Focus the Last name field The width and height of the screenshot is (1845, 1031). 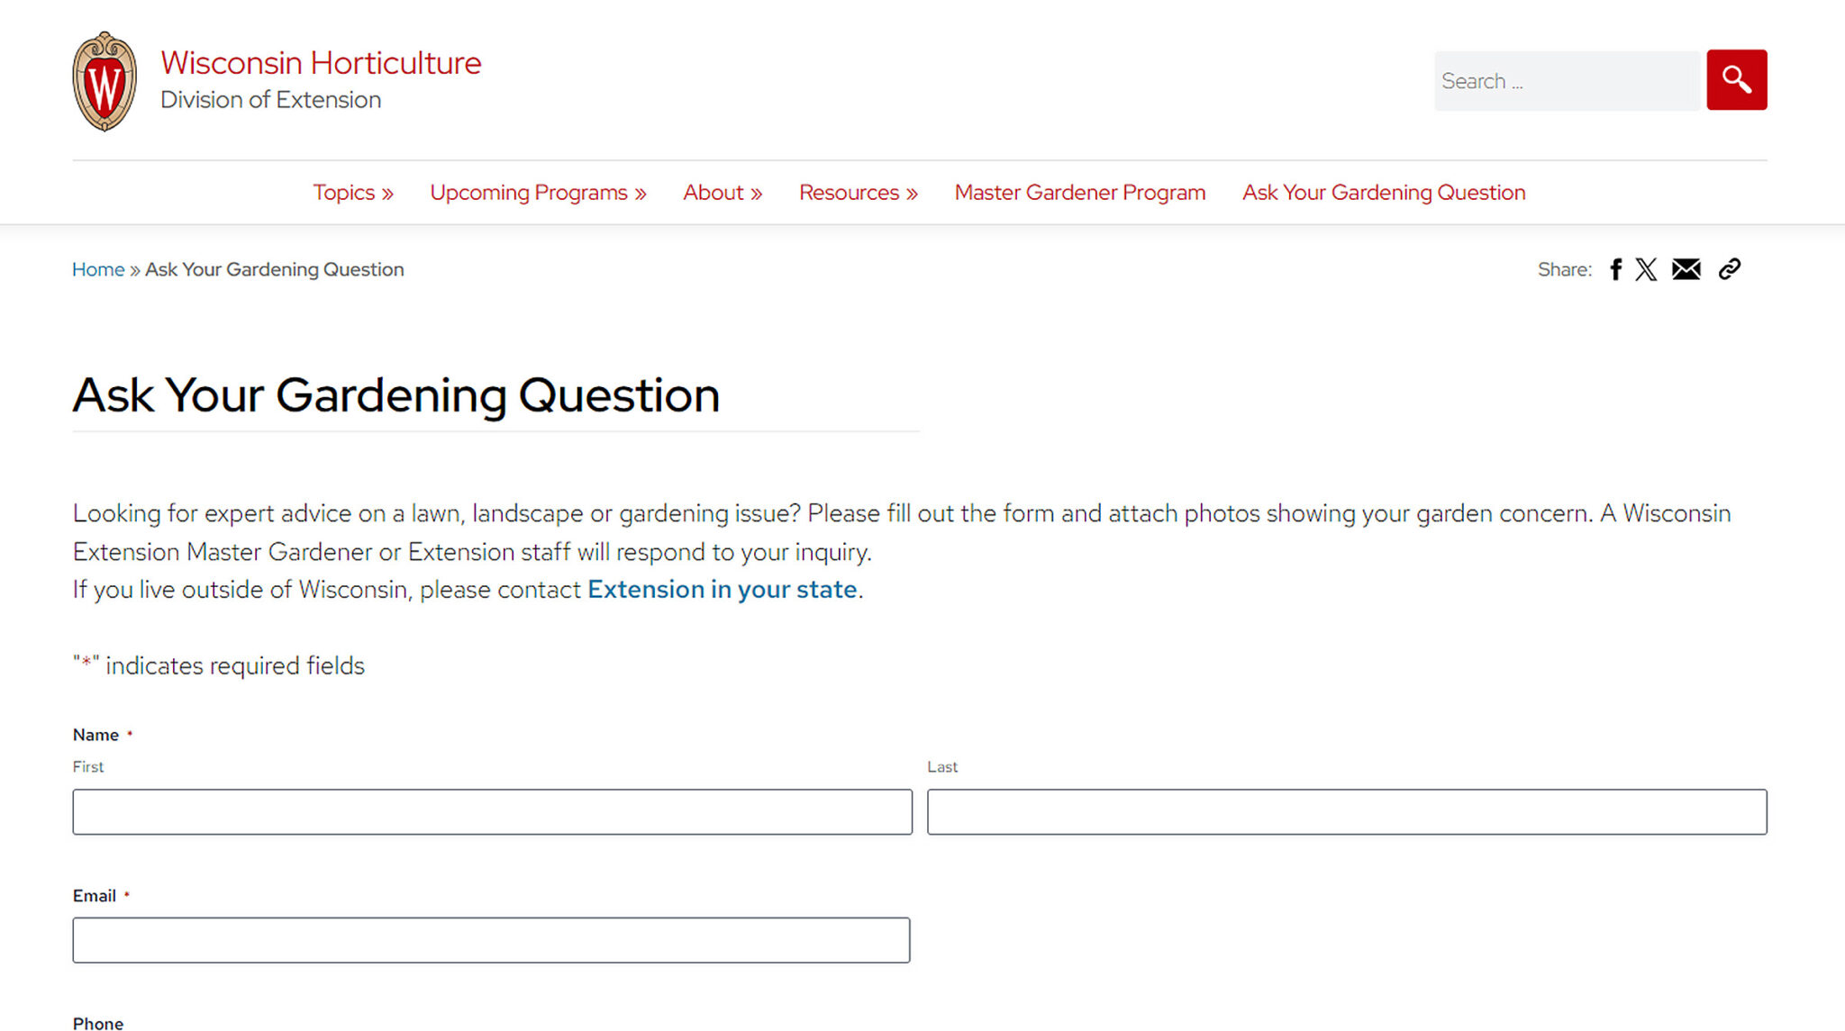[1347, 812]
